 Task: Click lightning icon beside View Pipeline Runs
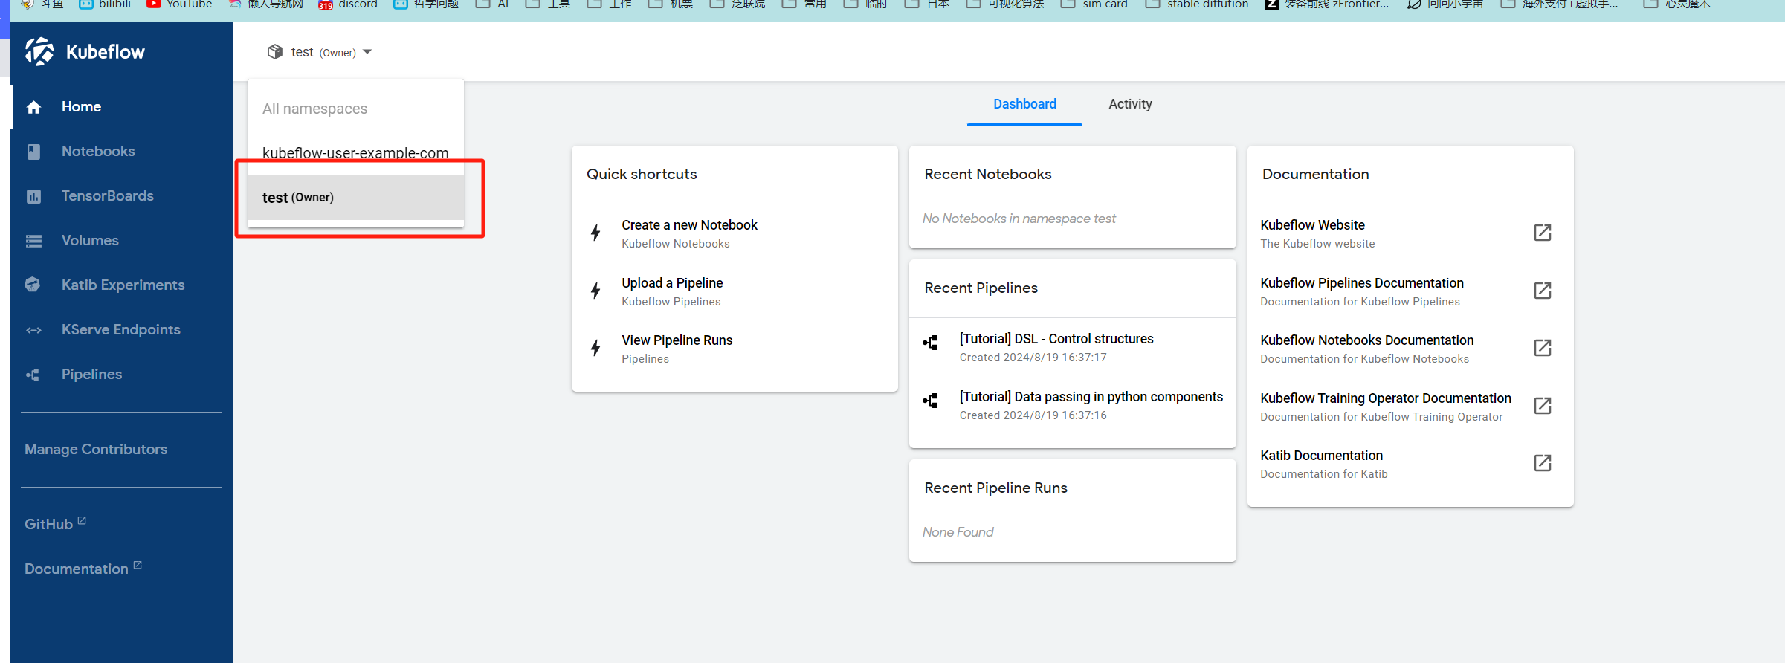595,348
